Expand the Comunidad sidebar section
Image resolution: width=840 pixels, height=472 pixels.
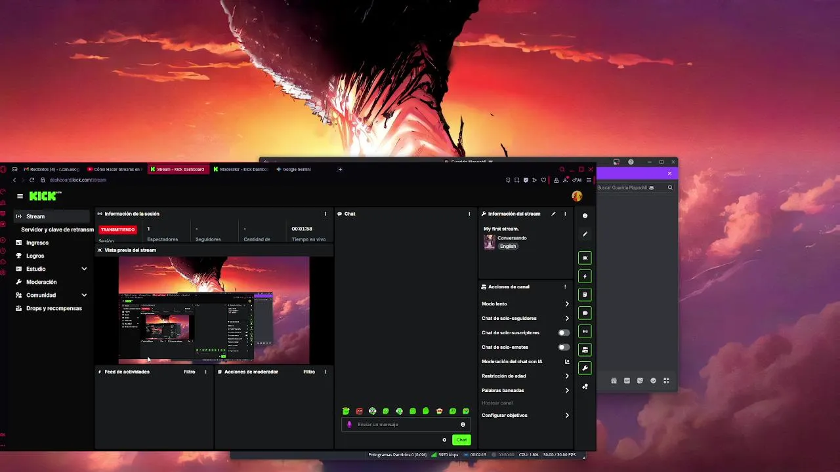(x=84, y=295)
